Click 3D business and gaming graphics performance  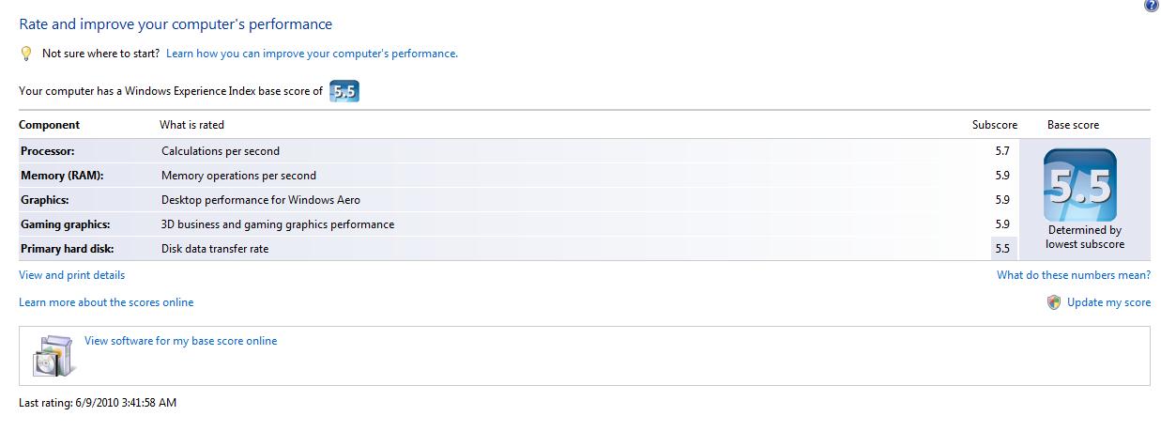pyautogui.click(x=278, y=224)
